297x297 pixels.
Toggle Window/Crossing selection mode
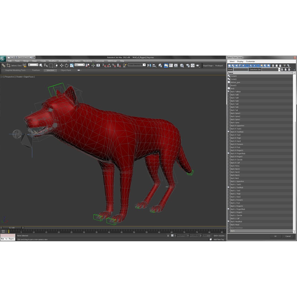[x=56, y=65]
